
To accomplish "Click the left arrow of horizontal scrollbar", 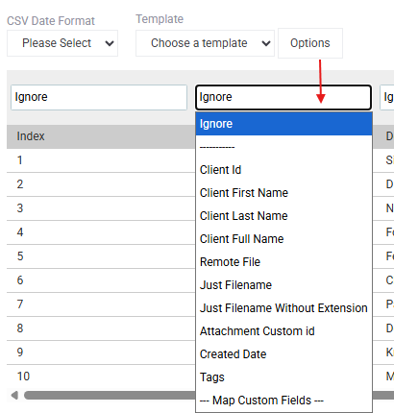I will pyautogui.click(x=14, y=396).
